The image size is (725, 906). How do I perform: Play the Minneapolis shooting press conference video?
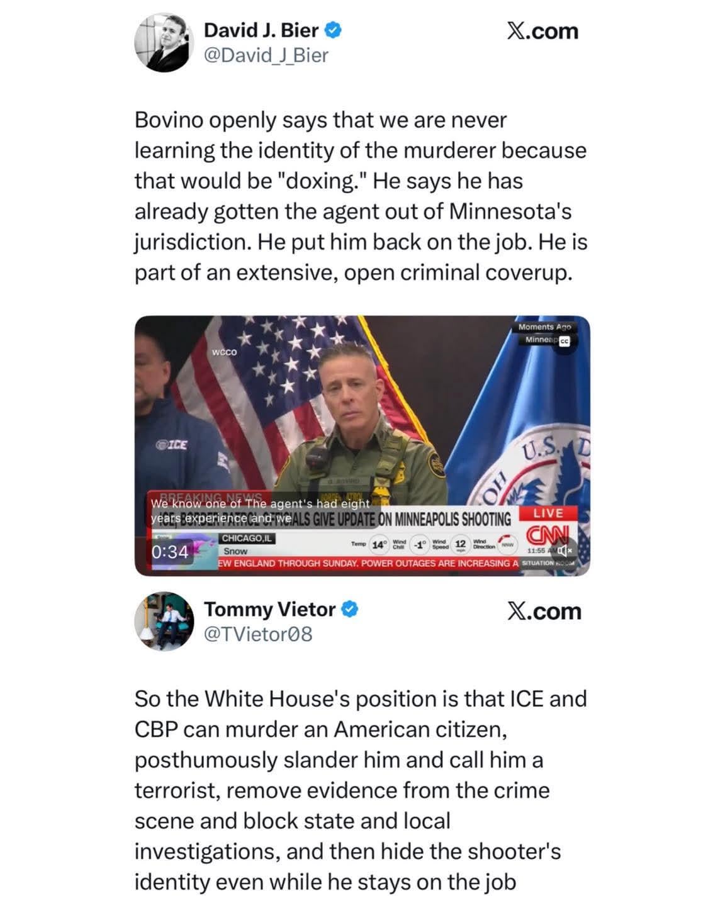click(362, 445)
